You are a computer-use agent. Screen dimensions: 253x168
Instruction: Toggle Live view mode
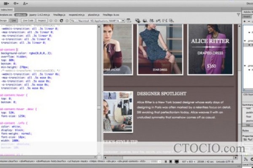point(14,20)
